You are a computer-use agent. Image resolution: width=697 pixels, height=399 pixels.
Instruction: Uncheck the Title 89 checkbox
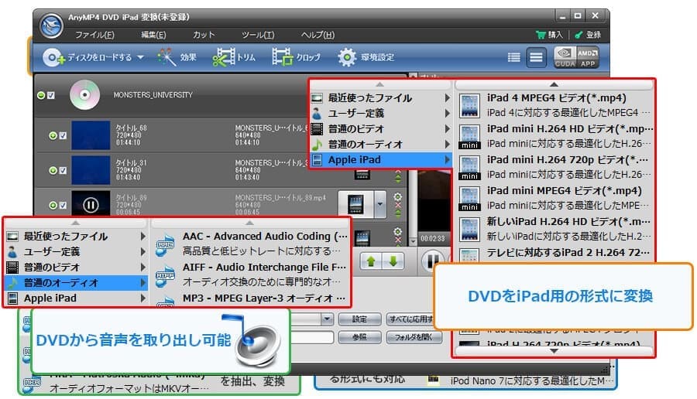(63, 206)
